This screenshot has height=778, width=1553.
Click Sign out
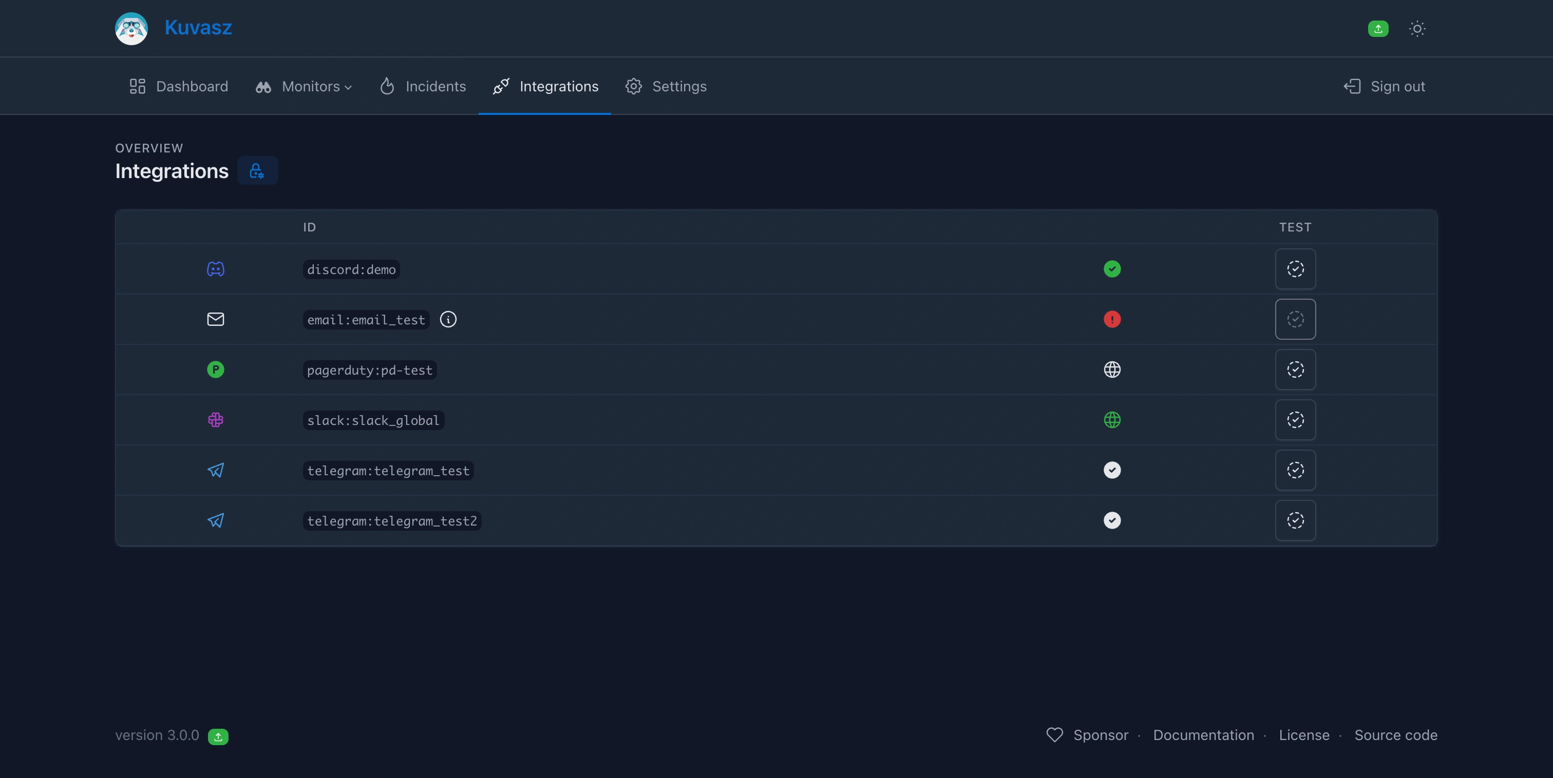point(1384,86)
